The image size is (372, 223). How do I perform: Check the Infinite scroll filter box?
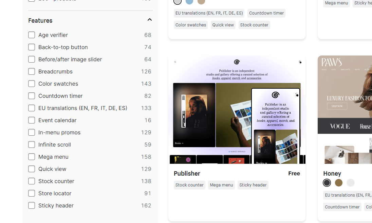coord(32,144)
